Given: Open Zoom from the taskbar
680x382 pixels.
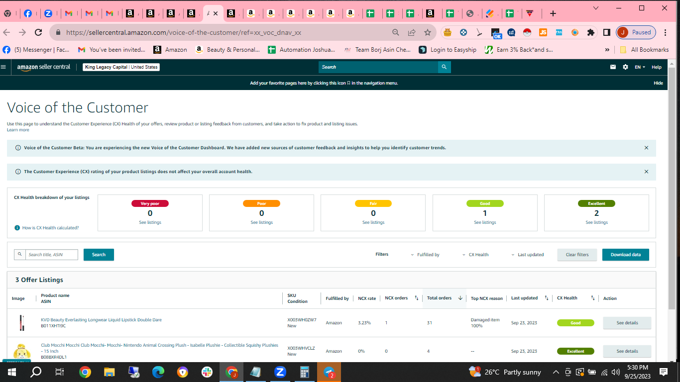Looking at the screenshot, I should (x=280, y=372).
